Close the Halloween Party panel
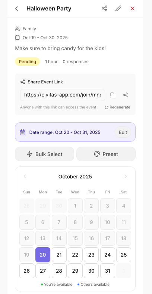The image size is (152, 294). coord(132,9)
